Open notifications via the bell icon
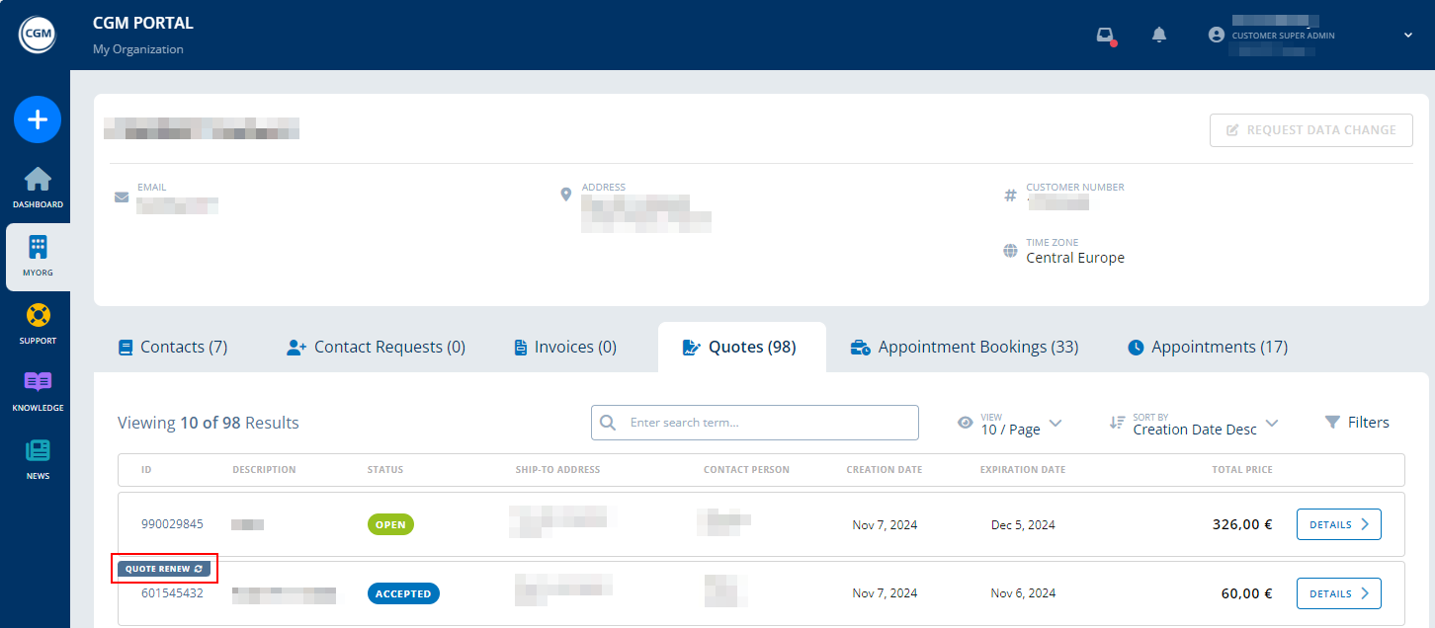 [1158, 34]
